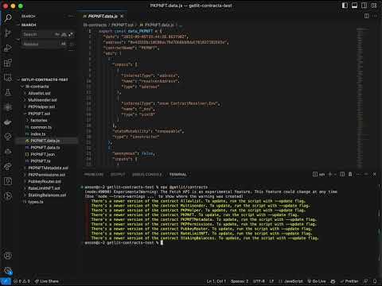
Task: Open the Source Control view
Action: [8, 33]
